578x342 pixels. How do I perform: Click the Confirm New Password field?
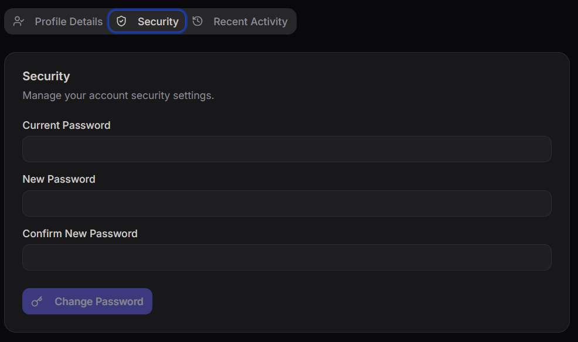pyautogui.click(x=287, y=257)
